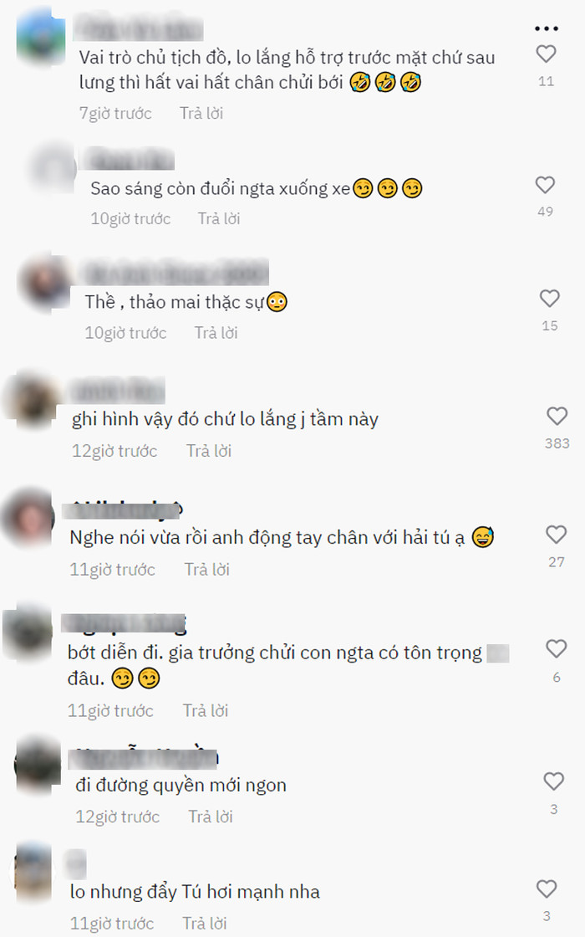Open avatar of 'lo nhưng đẩy Tú' commenter

(33, 871)
